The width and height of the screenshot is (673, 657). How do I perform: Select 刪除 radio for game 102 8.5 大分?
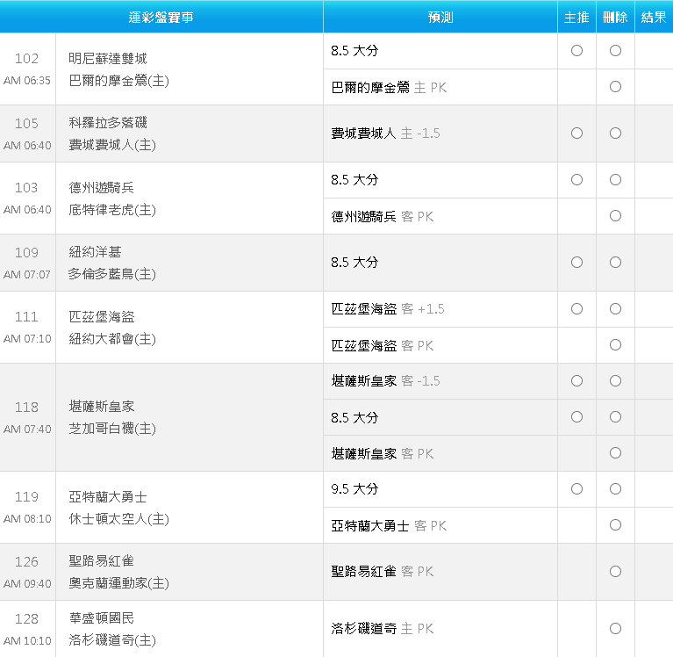click(x=615, y=51)
